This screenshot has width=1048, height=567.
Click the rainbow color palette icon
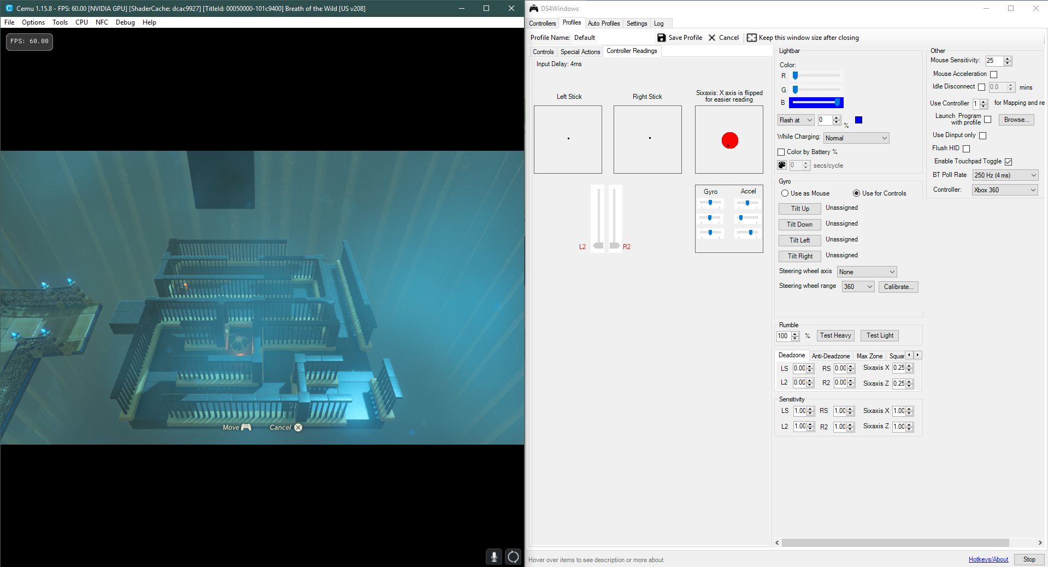[x=782, y=165]
